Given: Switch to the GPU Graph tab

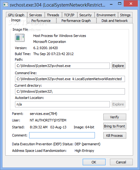Looking at the screenshot, I should (x=16, y=15).
